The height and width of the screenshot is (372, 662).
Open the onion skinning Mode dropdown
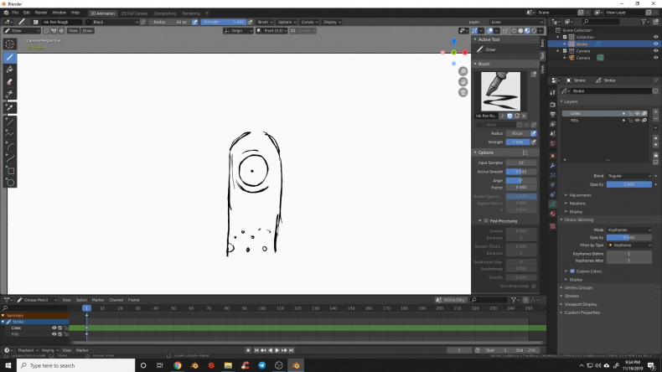(x=628, y=230)
